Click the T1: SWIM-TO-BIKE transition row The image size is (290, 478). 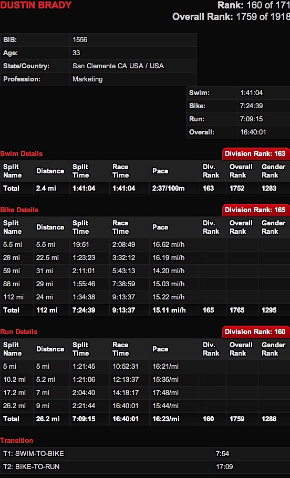pyautogui.click(x=145, y=453)
